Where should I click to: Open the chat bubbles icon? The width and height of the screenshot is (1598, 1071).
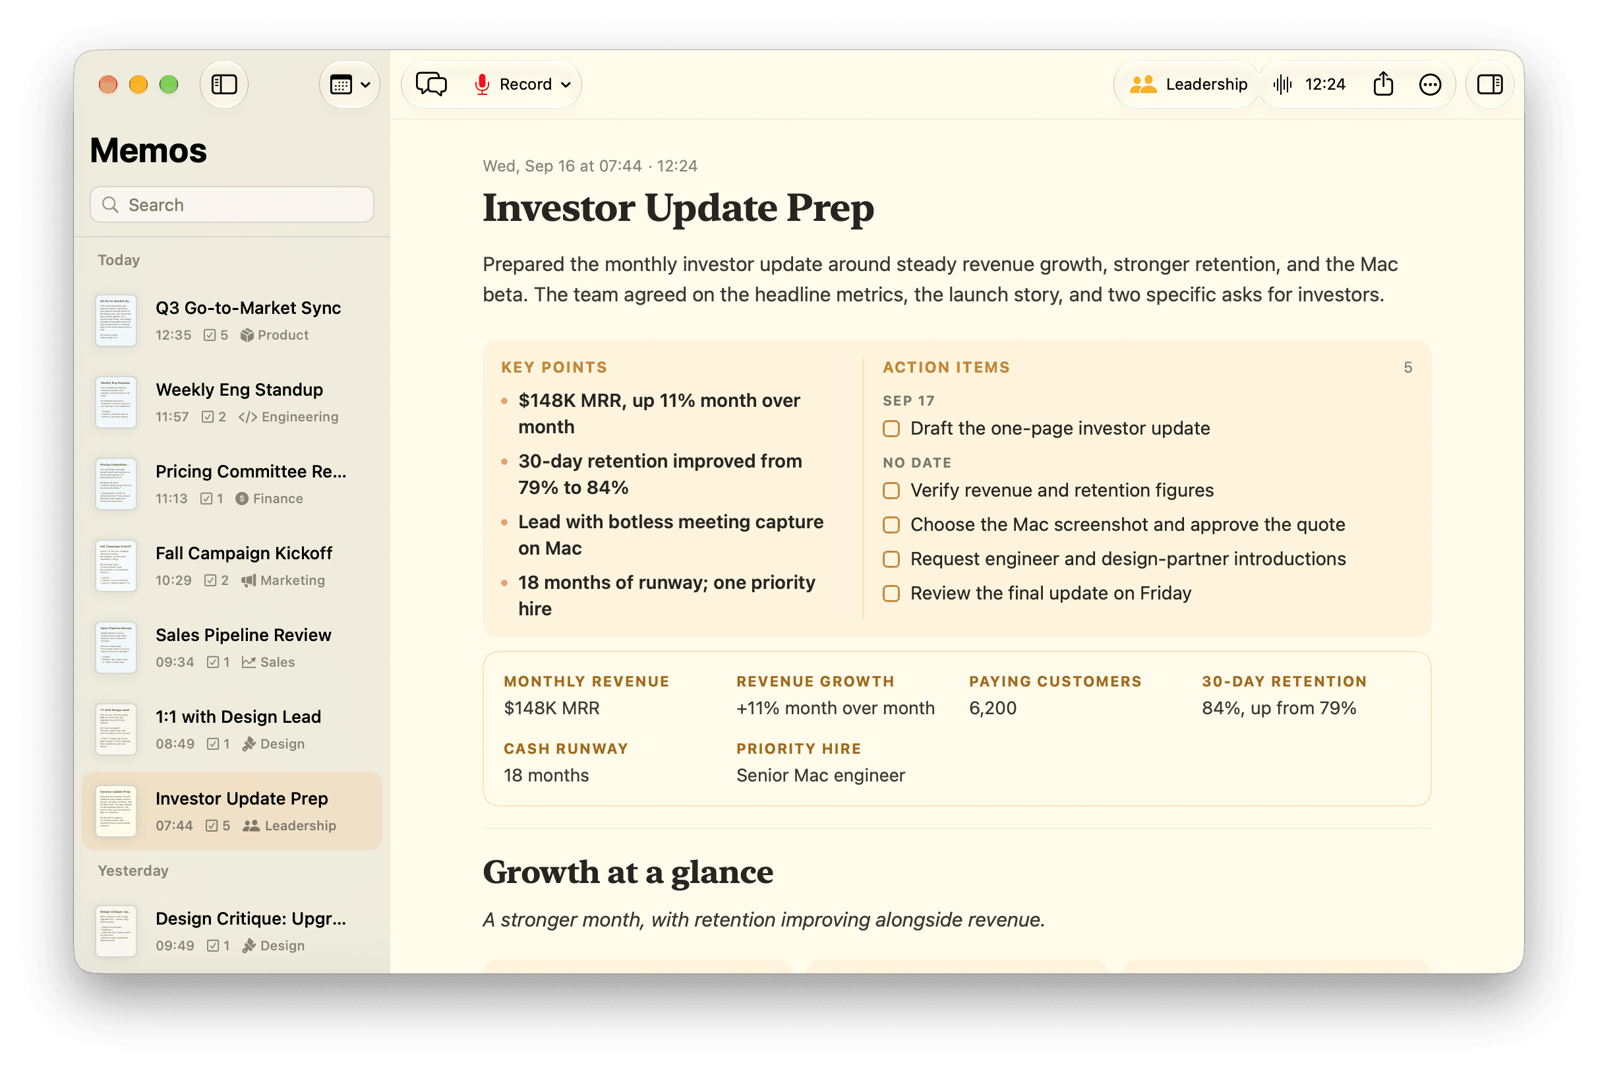coord(431,84)
